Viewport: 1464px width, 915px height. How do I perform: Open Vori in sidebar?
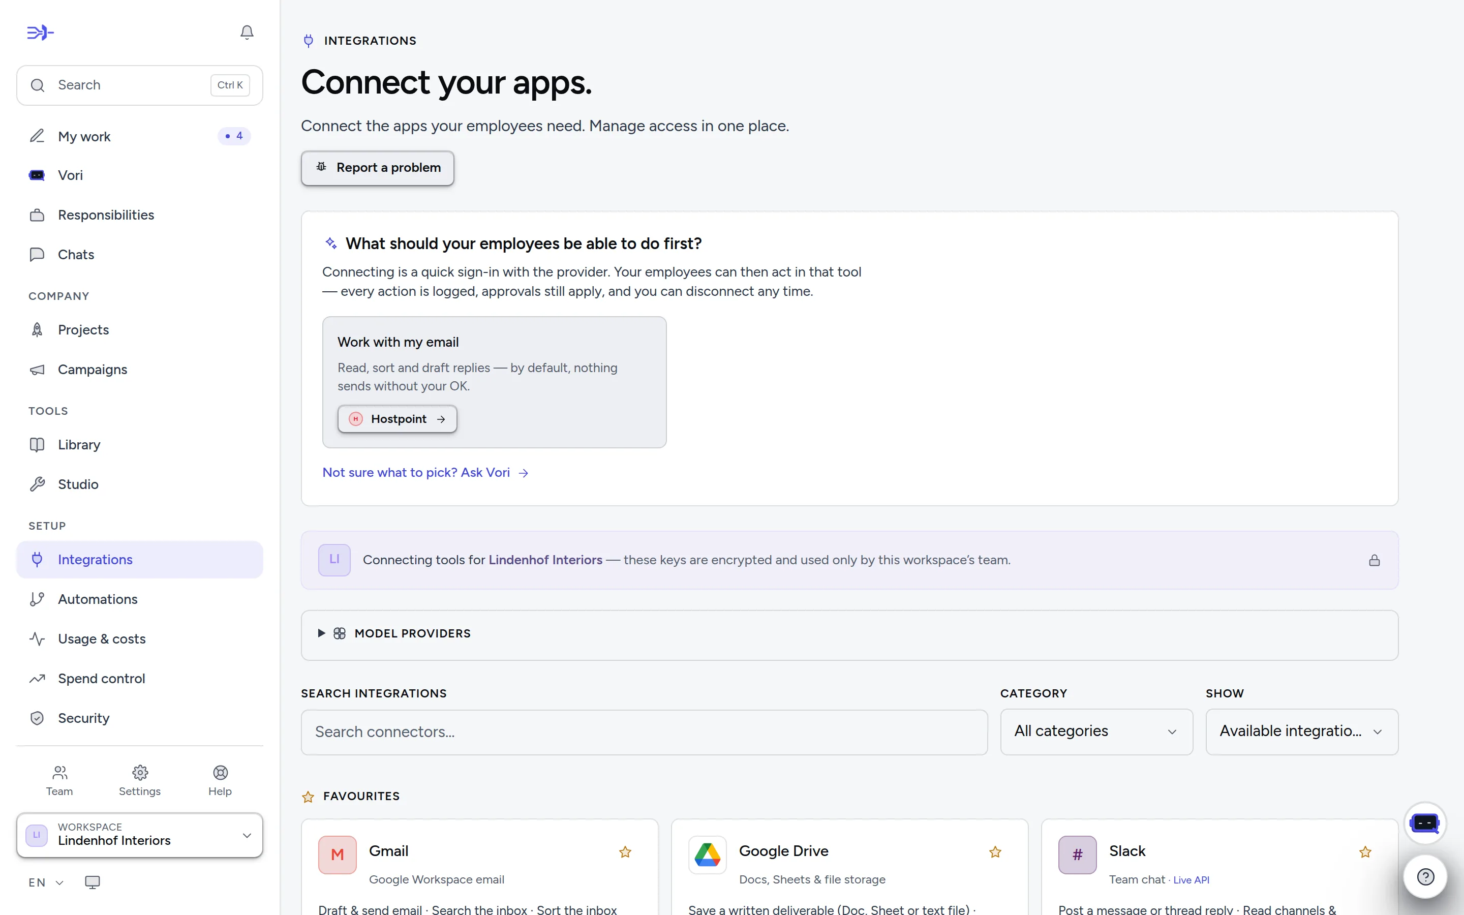(140, 175)
